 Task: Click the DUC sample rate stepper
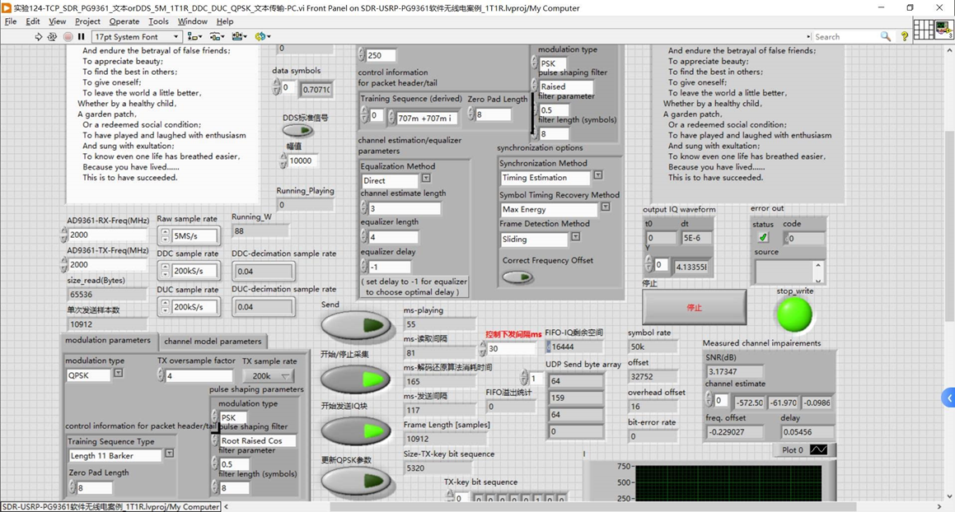[x=165, y=307]
